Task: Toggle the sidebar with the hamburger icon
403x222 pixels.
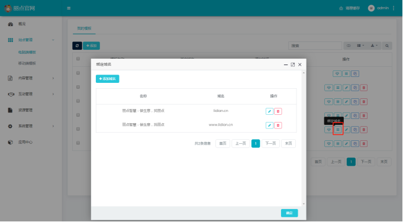Action: tap(69, 8)
